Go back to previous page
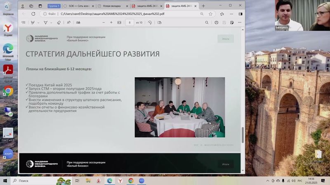Viewport: 330px width, 185px height. coord(24,14)
